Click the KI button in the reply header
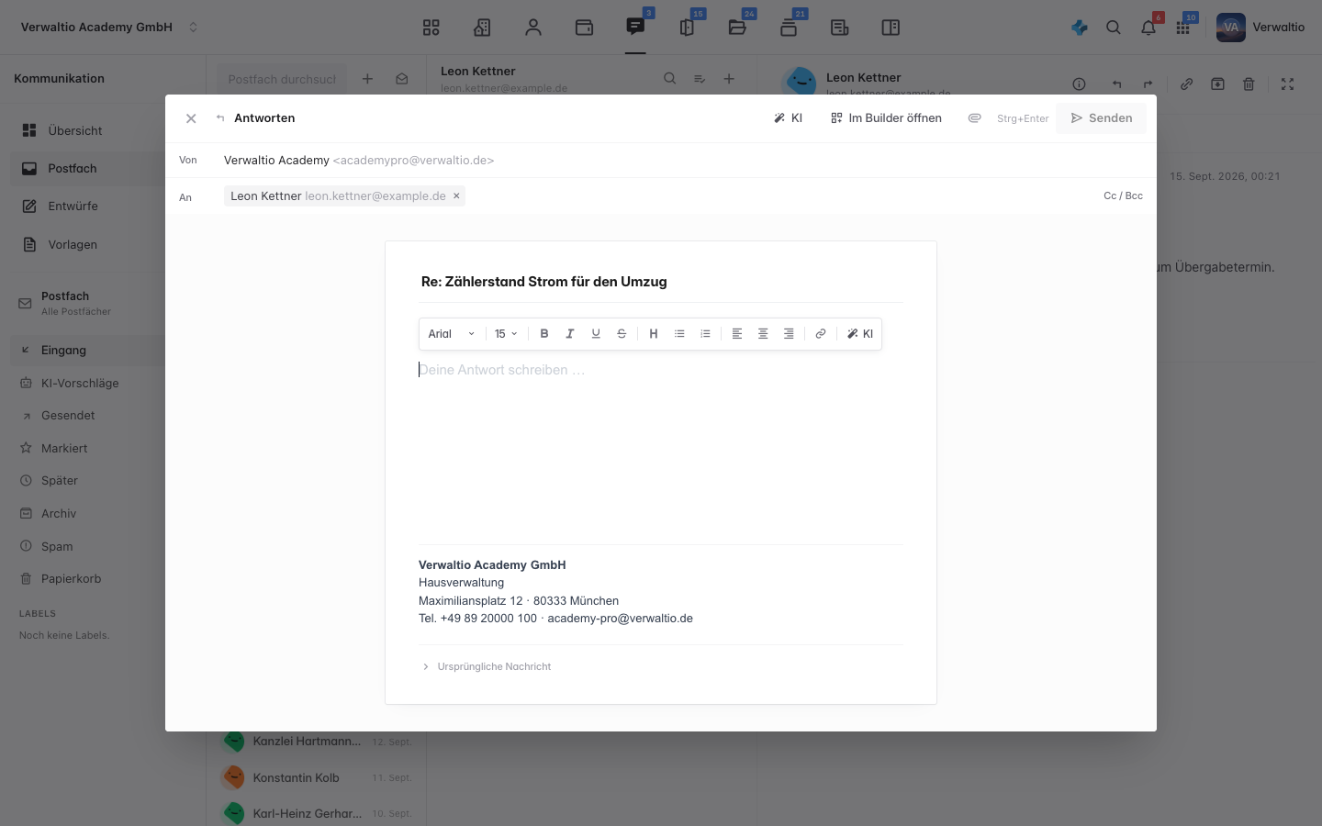 click(788, 118)
